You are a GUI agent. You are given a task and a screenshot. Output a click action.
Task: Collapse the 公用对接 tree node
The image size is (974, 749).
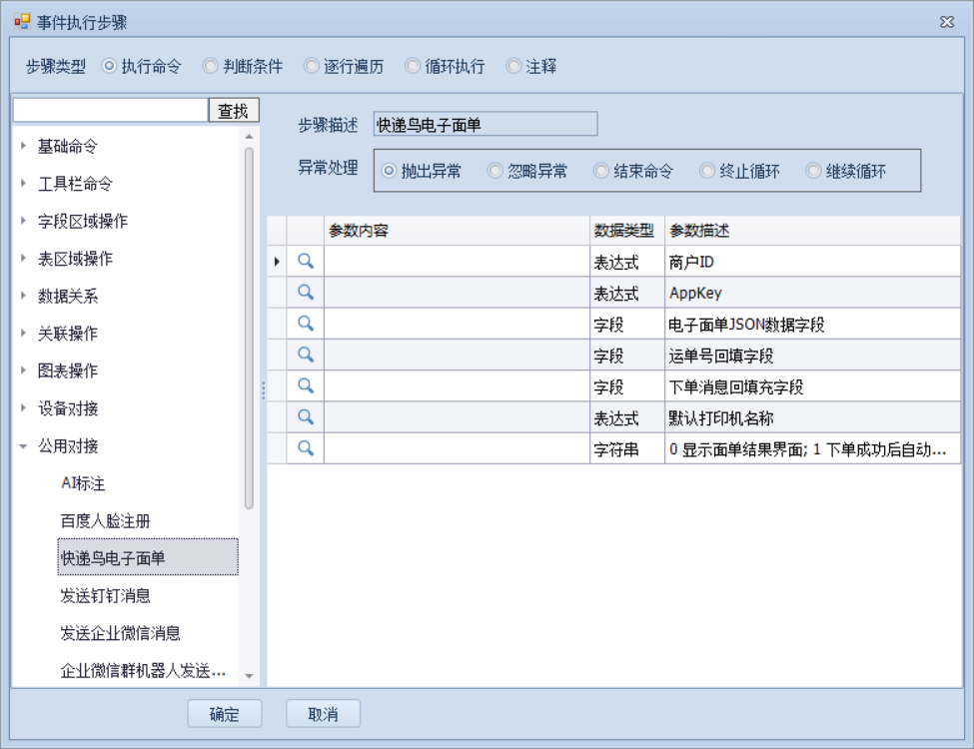point(24,446)
